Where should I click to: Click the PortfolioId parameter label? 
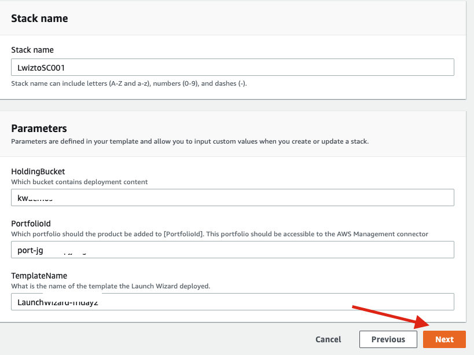point(30,224)
